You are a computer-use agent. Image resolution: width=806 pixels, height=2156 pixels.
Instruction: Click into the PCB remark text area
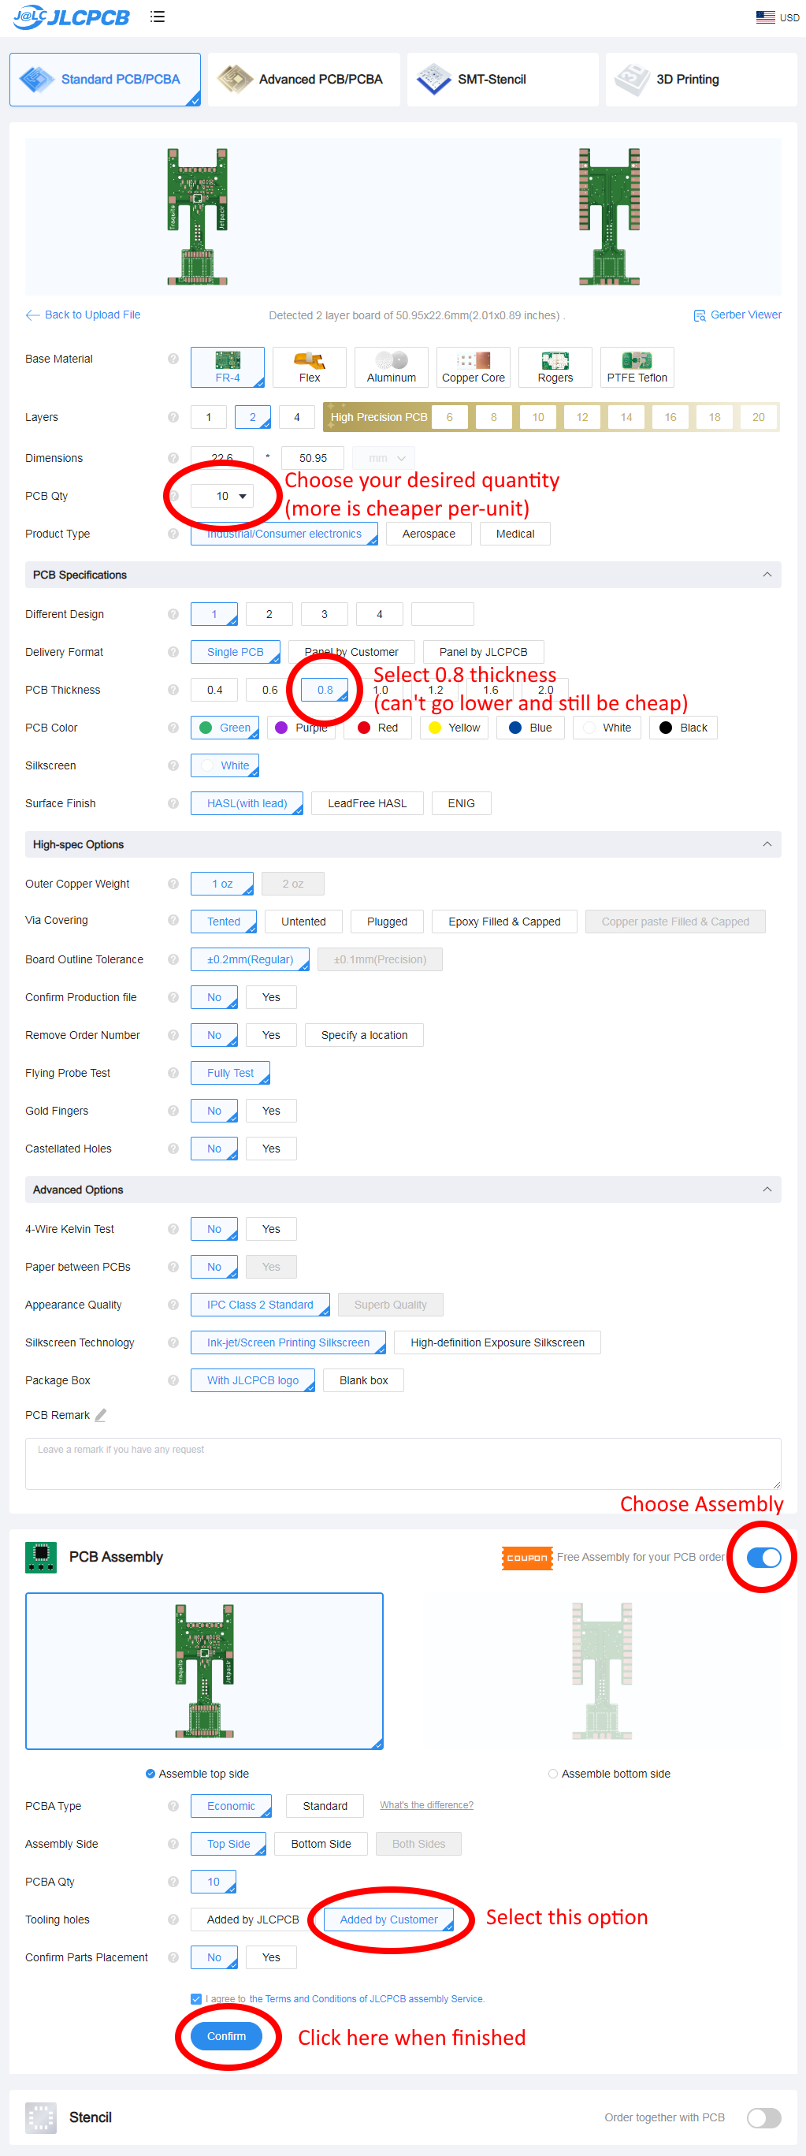[402, 1463]
